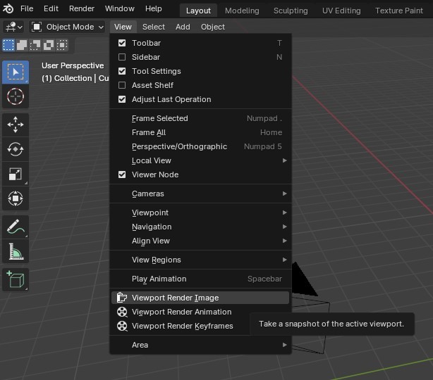This screenshot has height=380, width=433.
Task: Select the Select Box tool
Action: [16, 72]
